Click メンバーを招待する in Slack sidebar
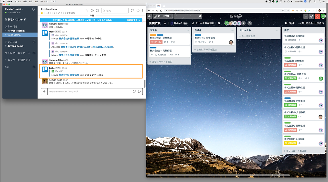Viewport: 328px width, 182px height. click(18, 60)
